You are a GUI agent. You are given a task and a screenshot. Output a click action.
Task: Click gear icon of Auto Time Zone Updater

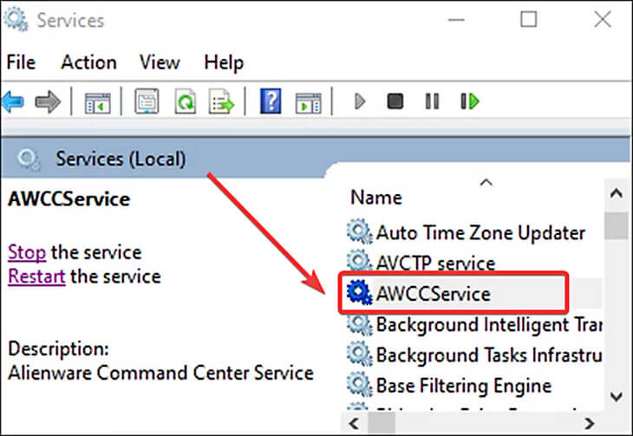(x=359, y=231)
